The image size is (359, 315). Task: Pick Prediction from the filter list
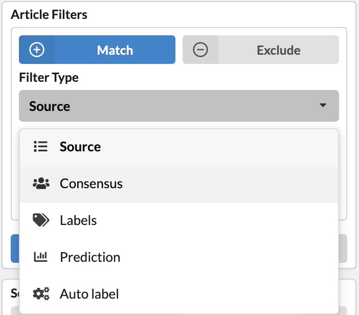click(x=179, y=258)
